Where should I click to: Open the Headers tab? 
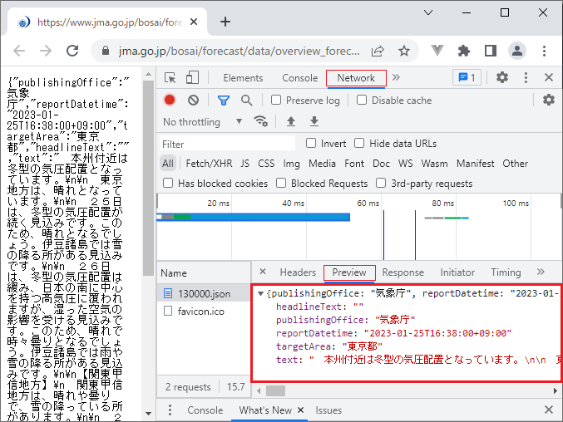[x=298, y=272]
